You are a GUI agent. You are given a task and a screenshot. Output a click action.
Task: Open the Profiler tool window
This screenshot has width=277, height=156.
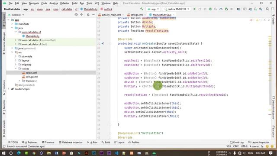click(x=134, y=142)
